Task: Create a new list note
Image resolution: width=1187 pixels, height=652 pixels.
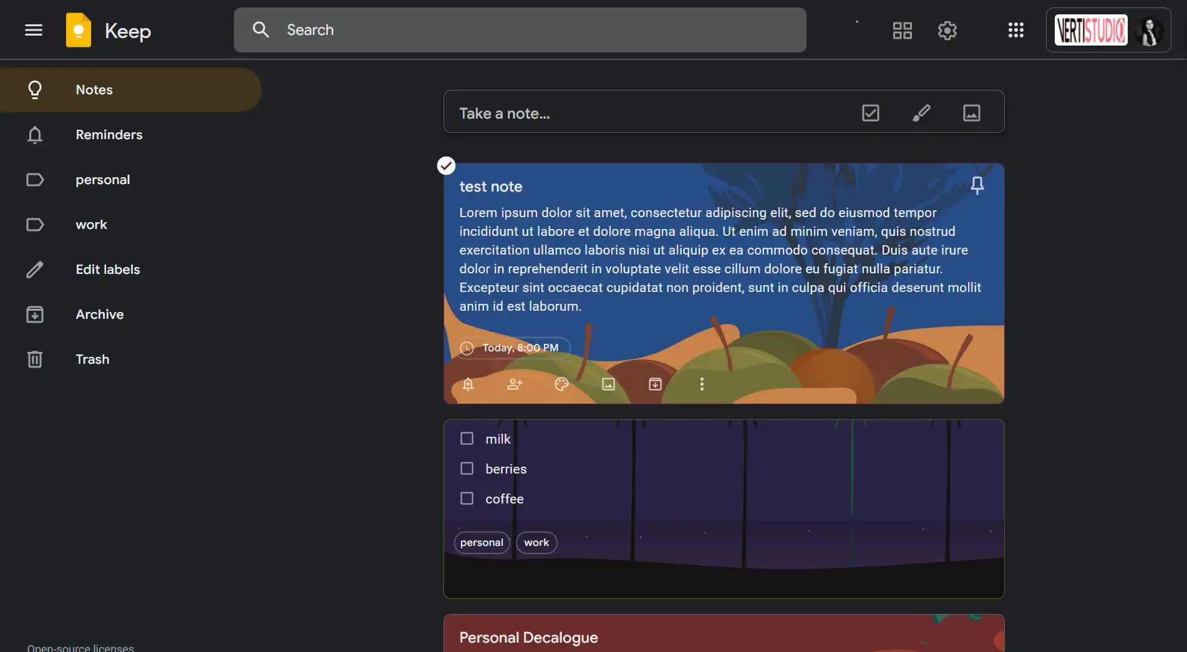Action: point(870,113)
